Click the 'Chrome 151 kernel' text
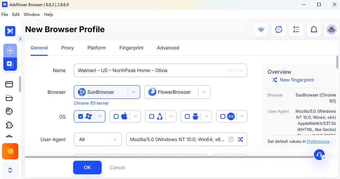Viewport: 340px width, 179px height. 91,103
